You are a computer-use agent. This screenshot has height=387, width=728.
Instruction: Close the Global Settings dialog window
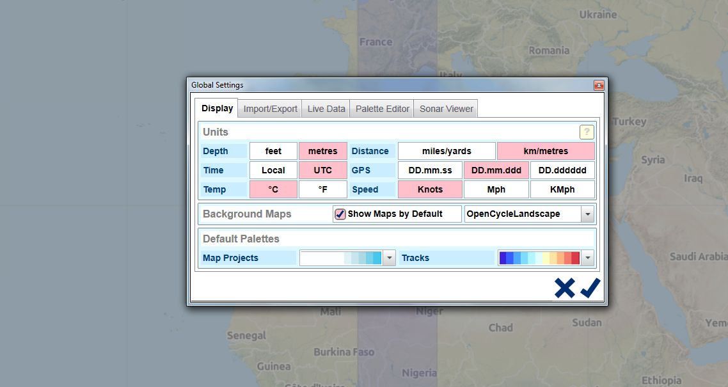pos(599,85)
